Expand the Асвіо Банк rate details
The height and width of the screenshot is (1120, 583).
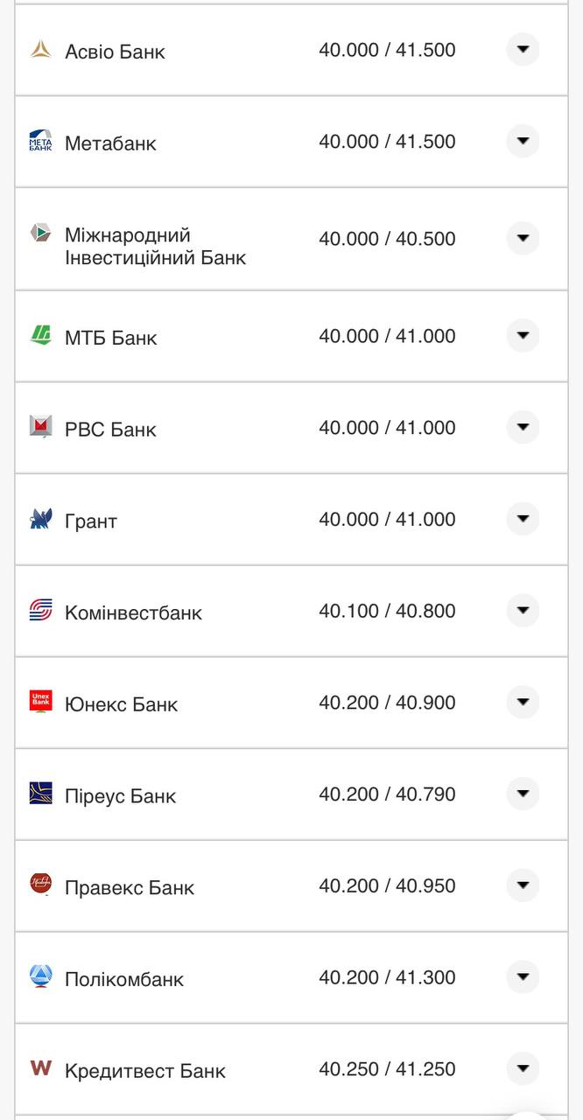pos(523,50)
